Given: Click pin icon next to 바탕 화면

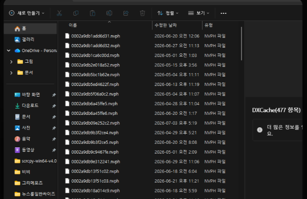Looking at the screenshot, I should (54, 95).
